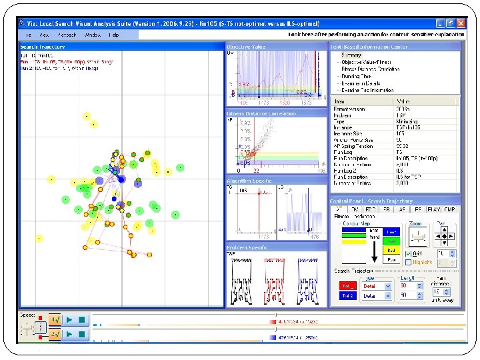This screenshot has height=360, width=480.
Task: Click the grid spacing spinner arrows
Action: click(x=453, y=254)
